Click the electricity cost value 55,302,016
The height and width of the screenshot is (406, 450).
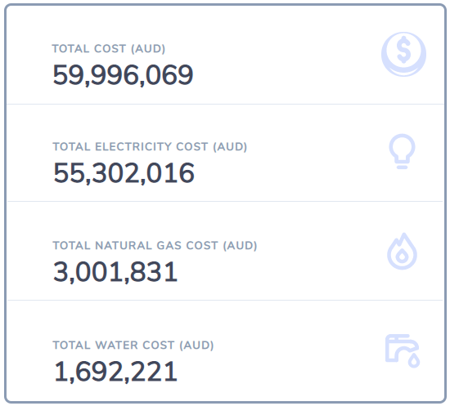click(x=124, y=173)
